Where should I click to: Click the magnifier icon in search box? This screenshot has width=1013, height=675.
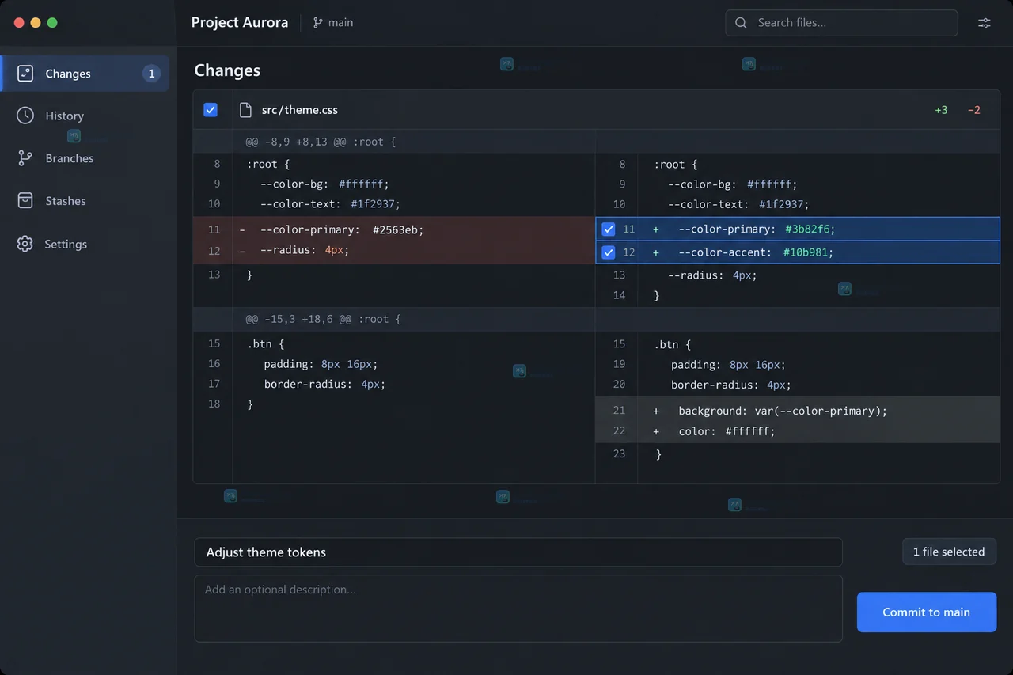pos(741,23)
